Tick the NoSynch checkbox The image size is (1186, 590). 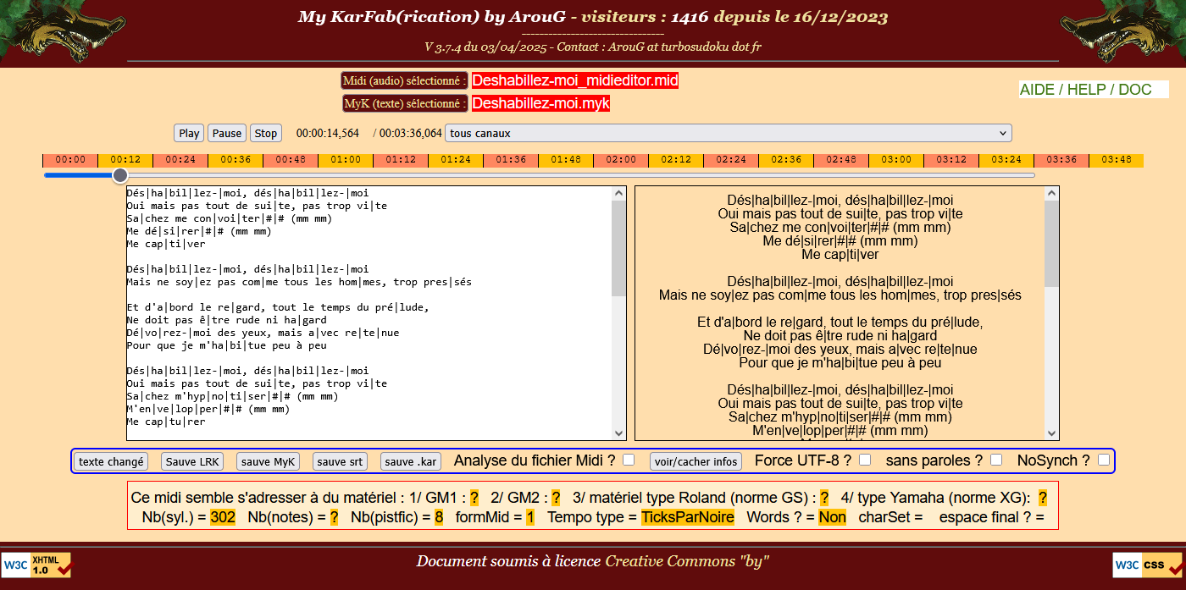coord(1103,460)
